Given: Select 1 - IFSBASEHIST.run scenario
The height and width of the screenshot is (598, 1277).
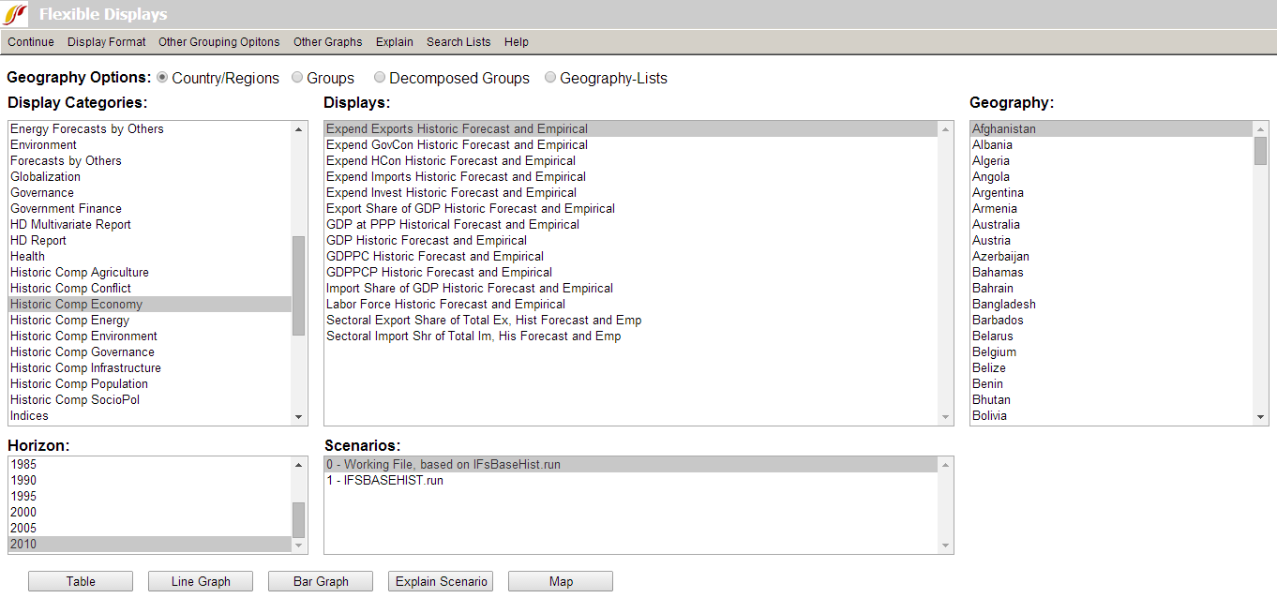Looking at the screenshot, I should 385,481.
